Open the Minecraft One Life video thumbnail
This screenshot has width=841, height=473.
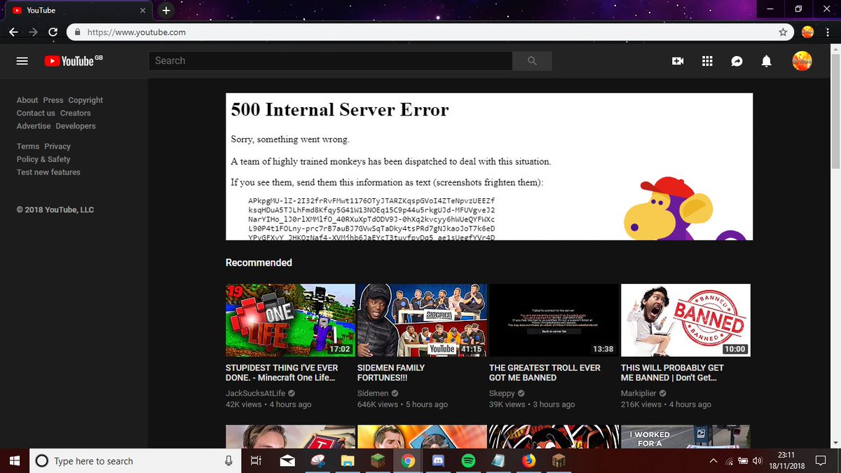(290, 320)
